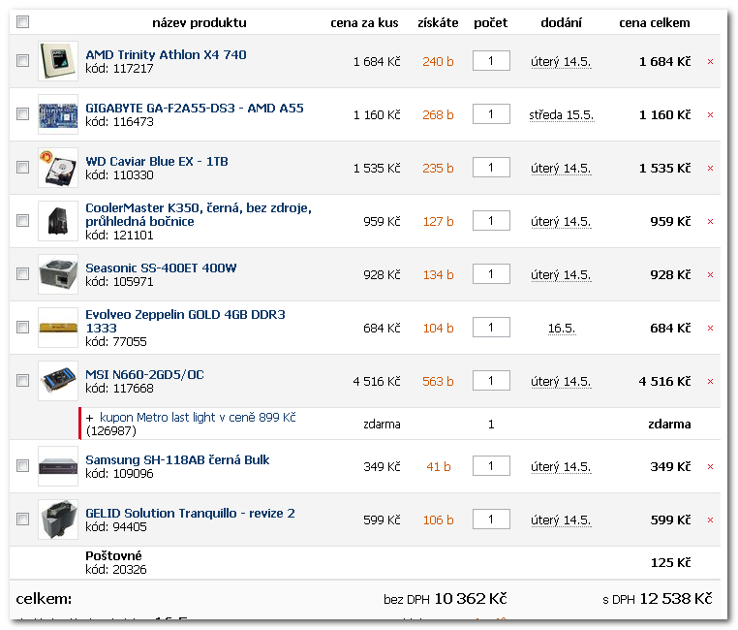Edit quantity field for GELID Tranquillo
The image size is (738, 630).
[491, 519]
